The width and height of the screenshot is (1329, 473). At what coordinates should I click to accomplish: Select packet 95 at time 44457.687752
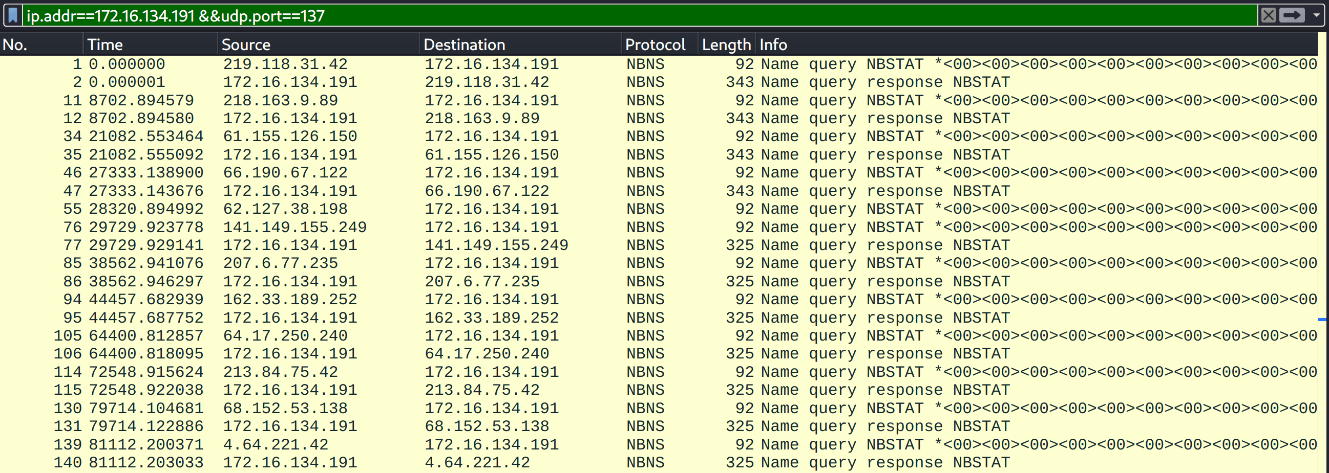pos(659,318)
